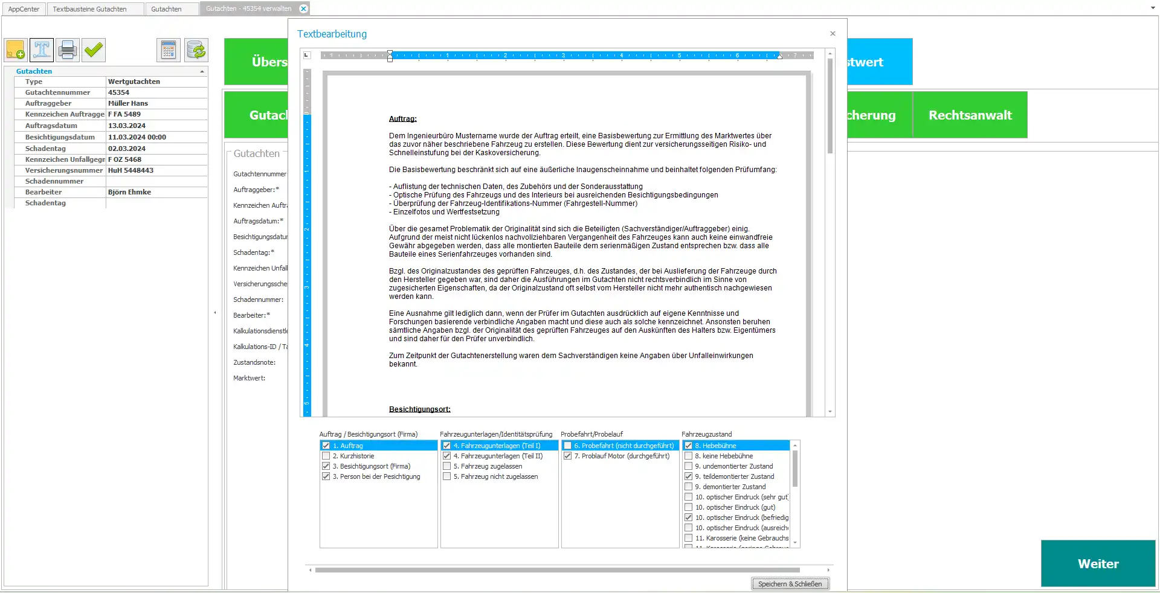Check 10. optischer Eindruck (gut)

coord(688,507)
